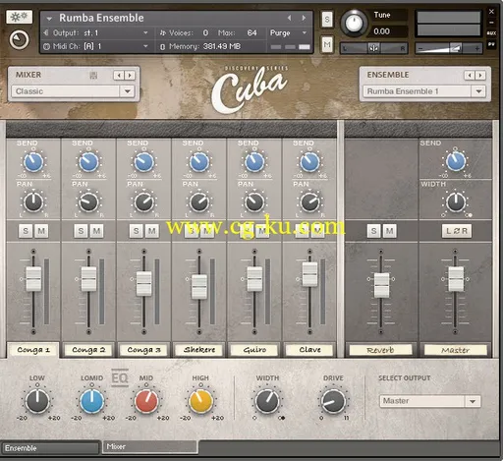This screenshot has height=461, width=503.
Task: Click Conga 2 PAN knob
Action: coord(88,202)
